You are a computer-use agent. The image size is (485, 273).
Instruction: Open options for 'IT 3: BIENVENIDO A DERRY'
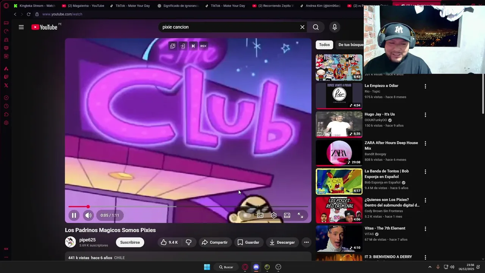(425, 257)
